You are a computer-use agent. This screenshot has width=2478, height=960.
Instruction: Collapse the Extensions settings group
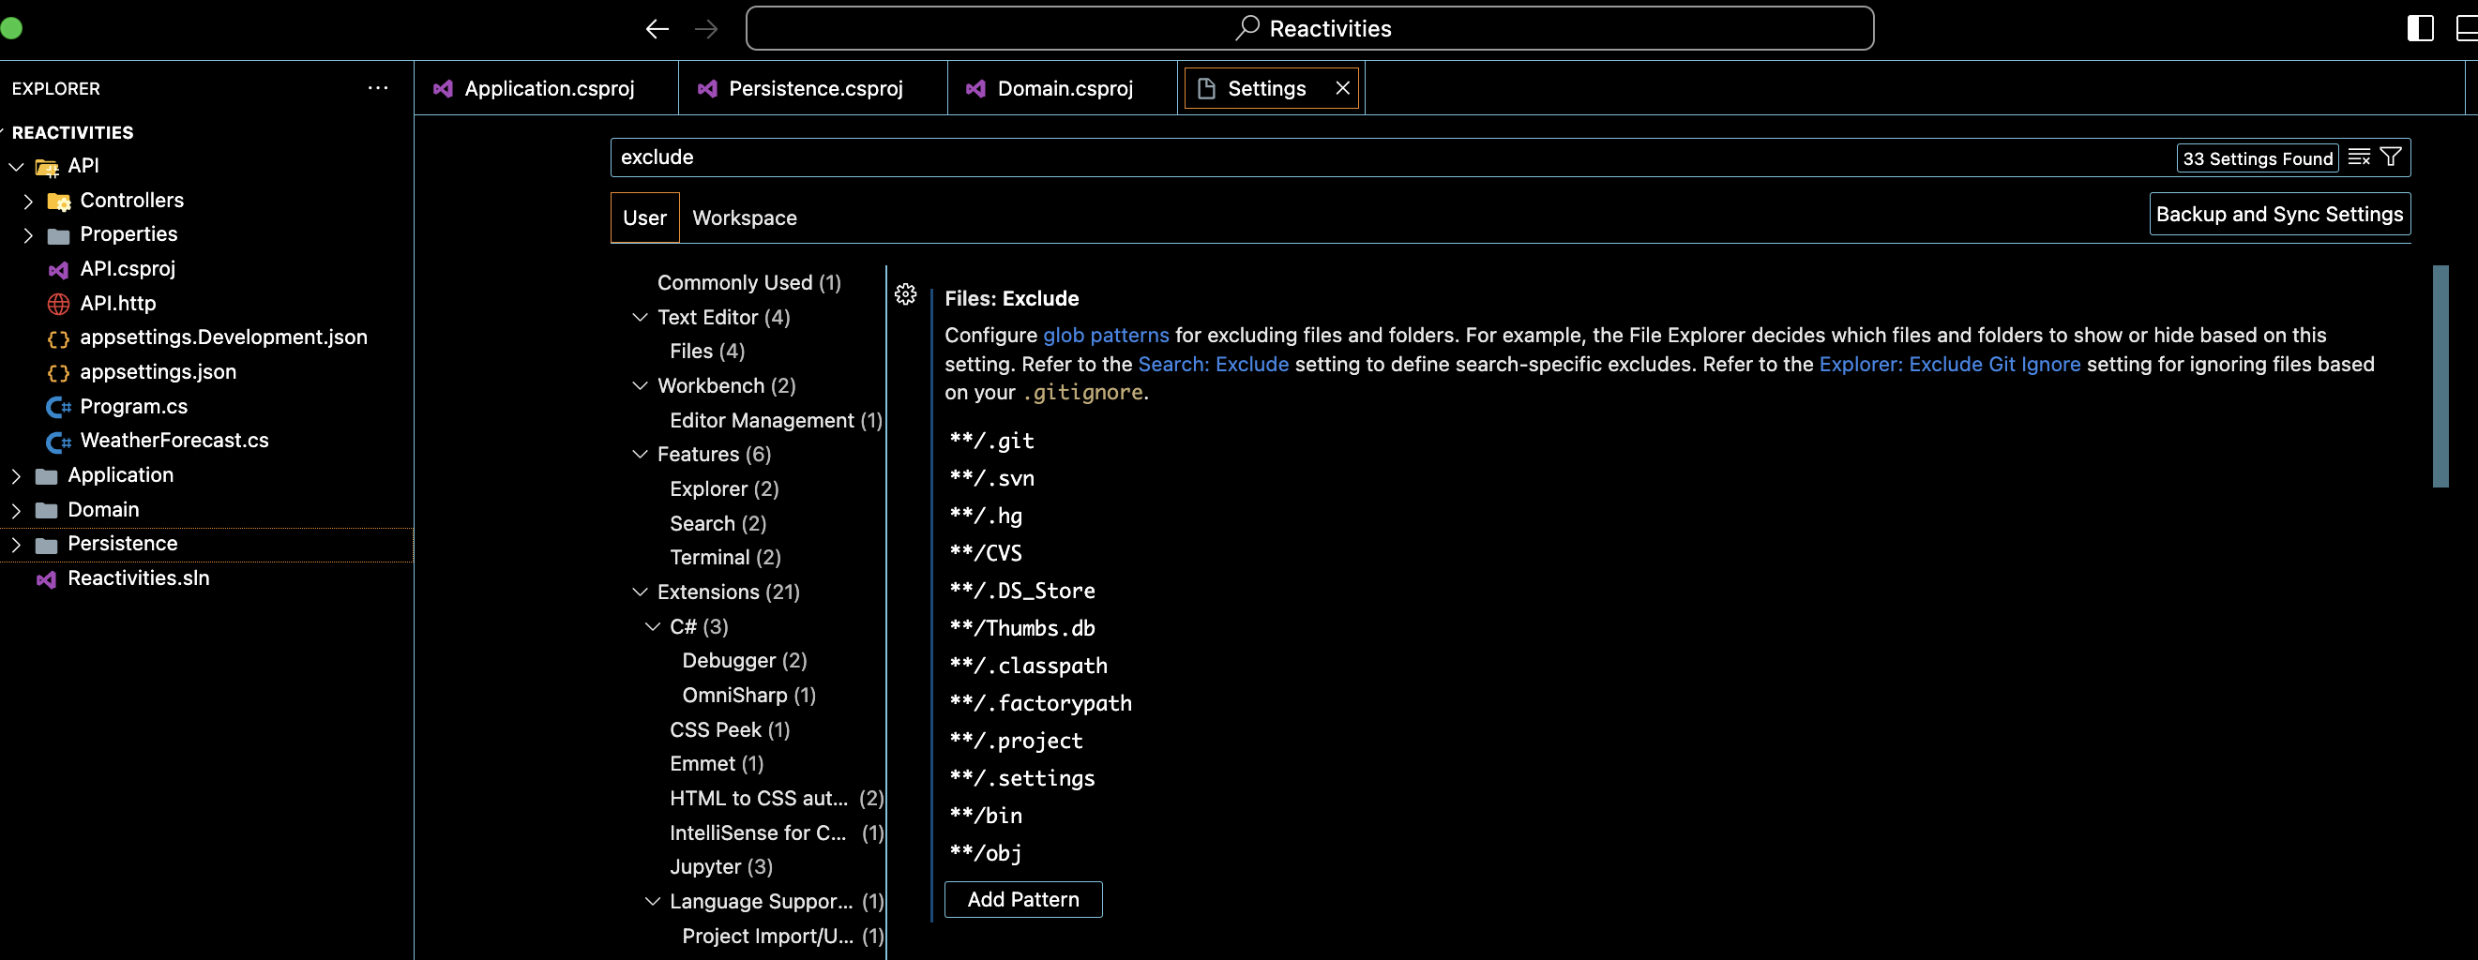click(x=640, y=592)
